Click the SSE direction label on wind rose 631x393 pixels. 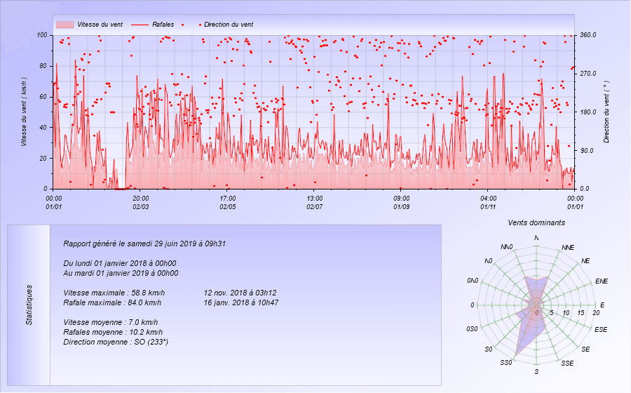pos(567,363)
